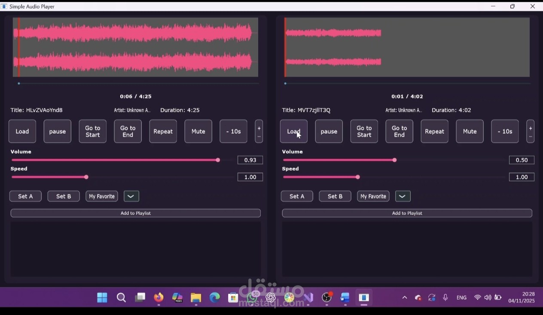Click Go to Start in right player
The height and width of the screenshot is (315, 543).
pos(364,132)
